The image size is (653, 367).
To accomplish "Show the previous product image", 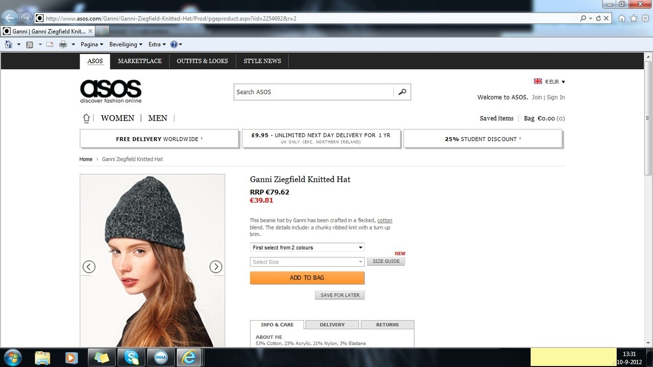I will [89, 267].
